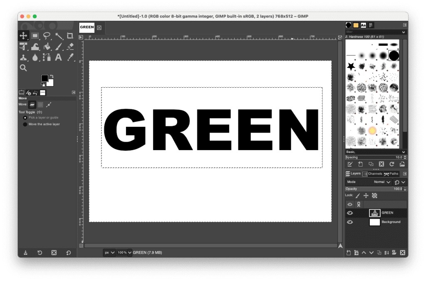Click the black foreground color swatch
The width and height of the screenshot is (426, 281).
pyautogui.click(x=45, y=78)
